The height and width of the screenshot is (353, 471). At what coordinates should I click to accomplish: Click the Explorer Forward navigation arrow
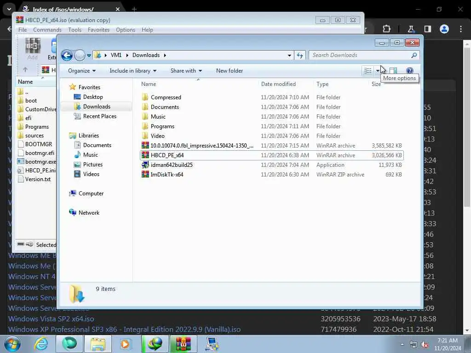click(80, 55)
